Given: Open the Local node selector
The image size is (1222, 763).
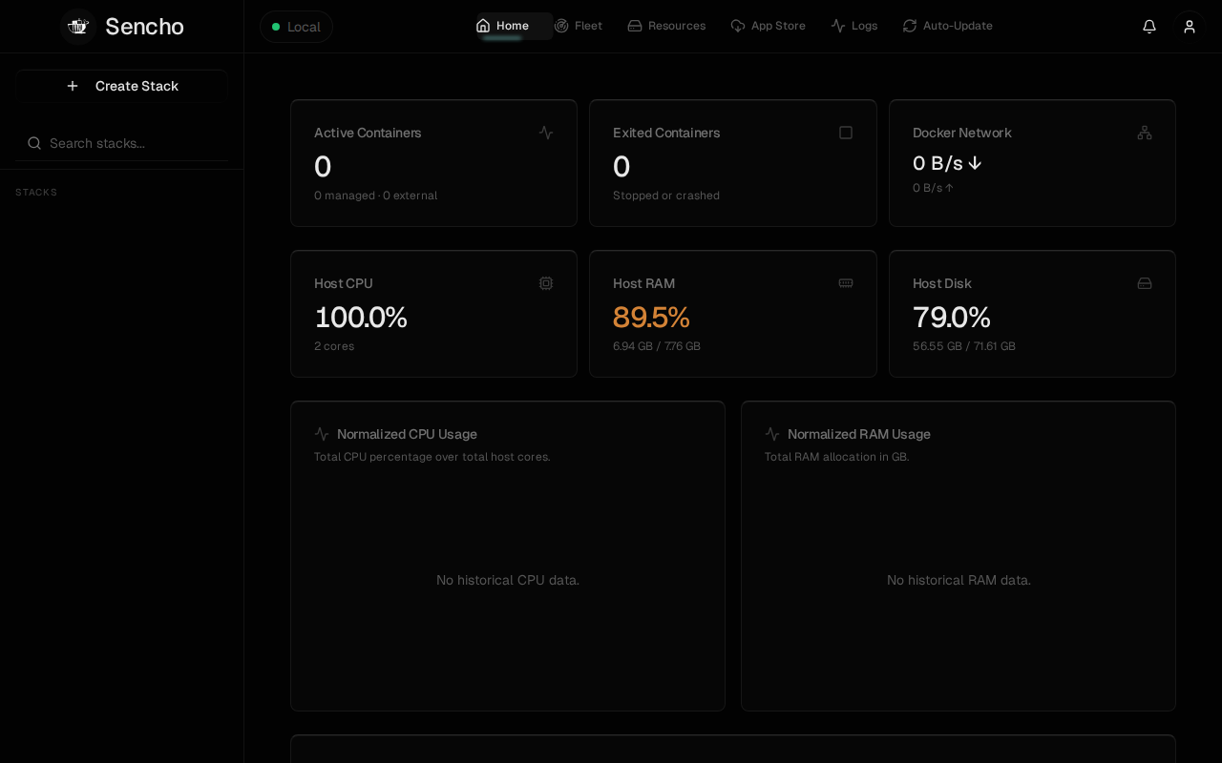Looking at the screenshot, I should [296, 27].
